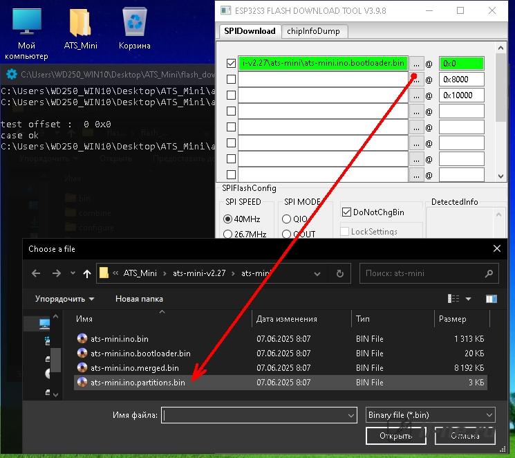515x458 pixels.
Task: Click the 0x8000 address field
Action: [x=462, y=80]
